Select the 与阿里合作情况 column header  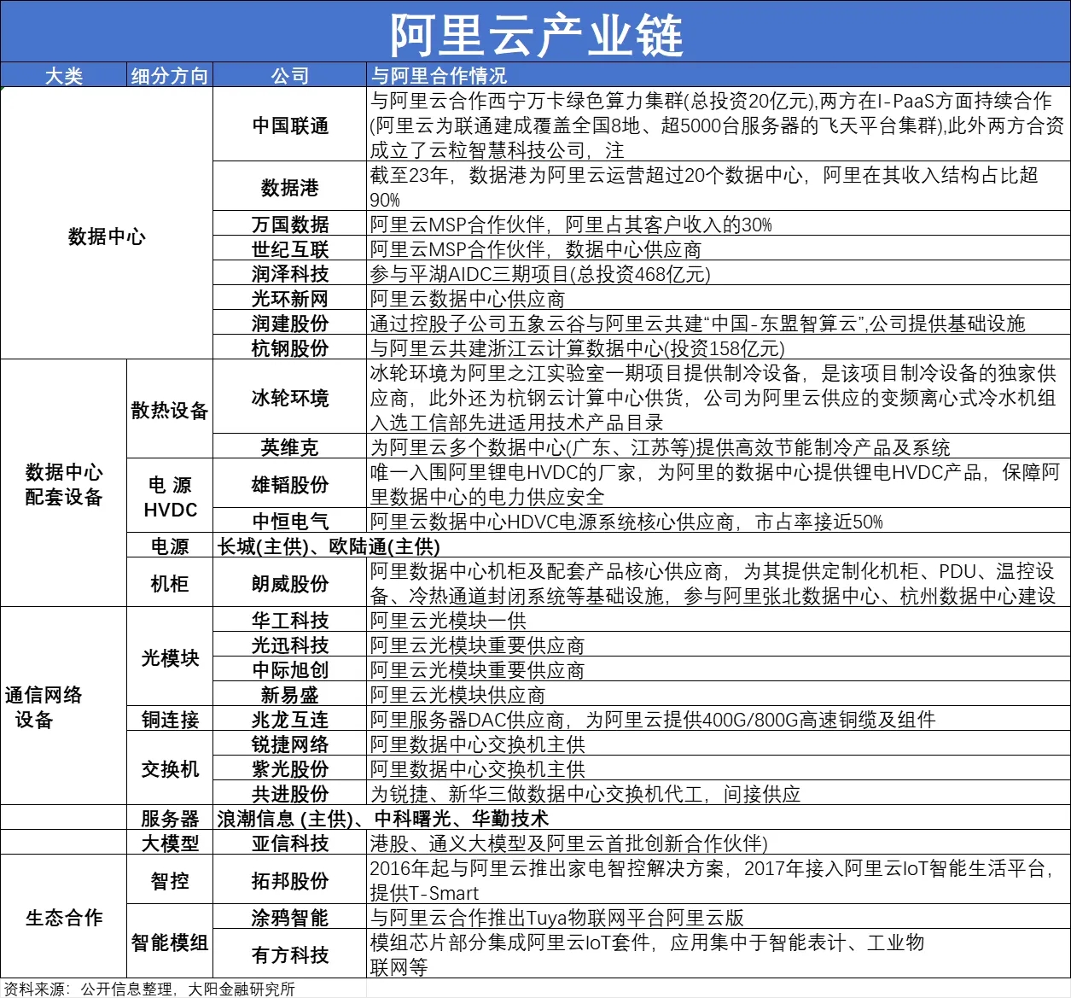click(719, 75)
